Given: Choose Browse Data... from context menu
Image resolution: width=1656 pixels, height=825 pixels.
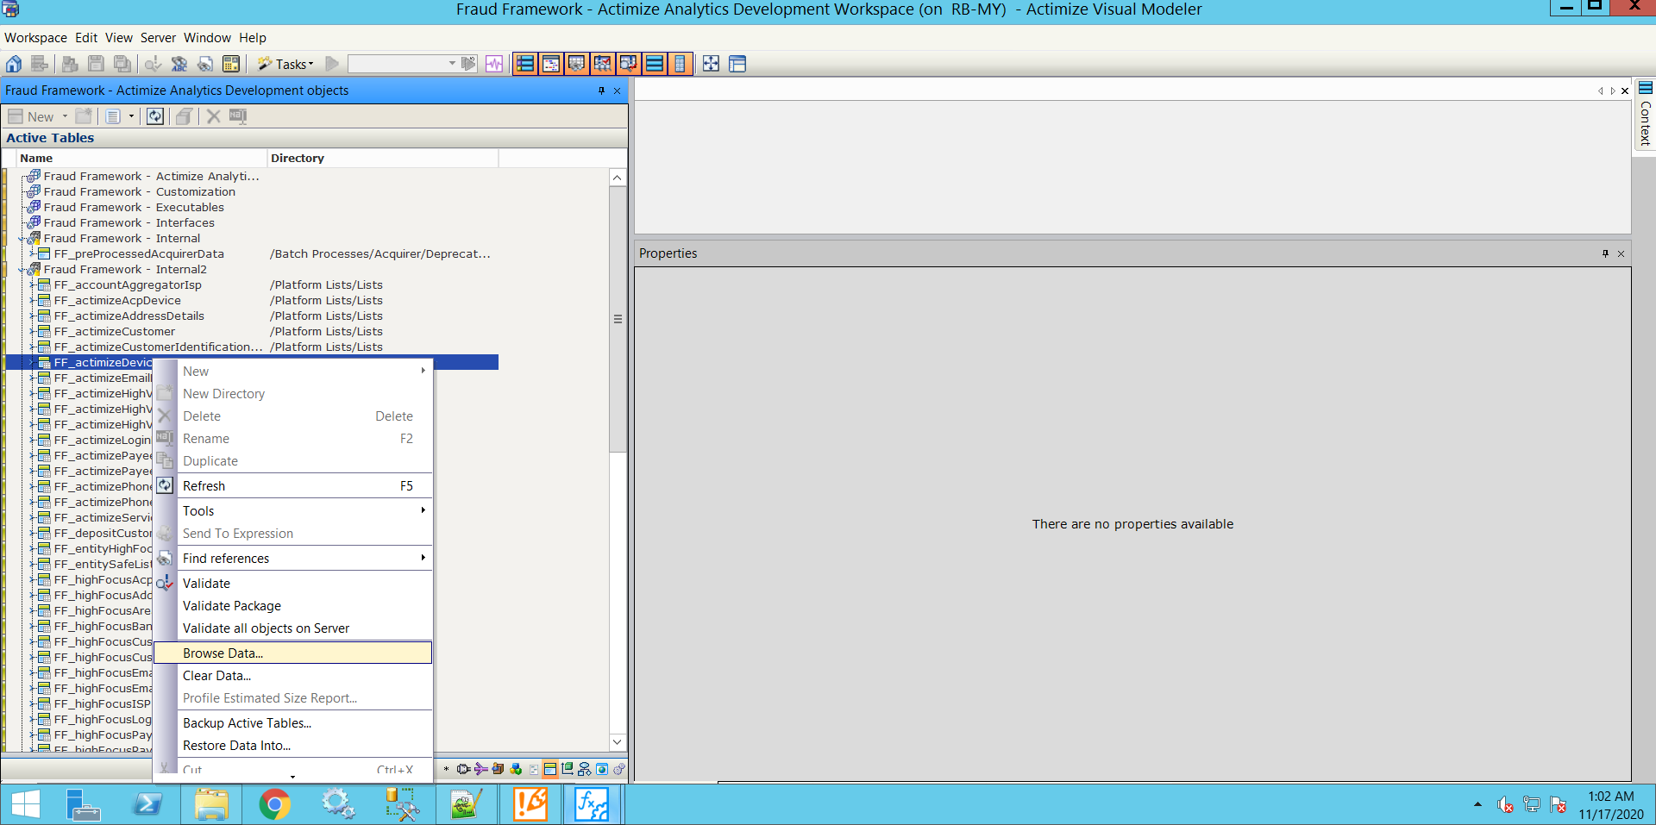Looking at the screenshot, I should tap(292, 653).
